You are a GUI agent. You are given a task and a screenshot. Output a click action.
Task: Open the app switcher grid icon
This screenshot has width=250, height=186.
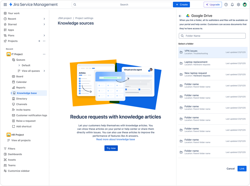[x=5, y=5]
